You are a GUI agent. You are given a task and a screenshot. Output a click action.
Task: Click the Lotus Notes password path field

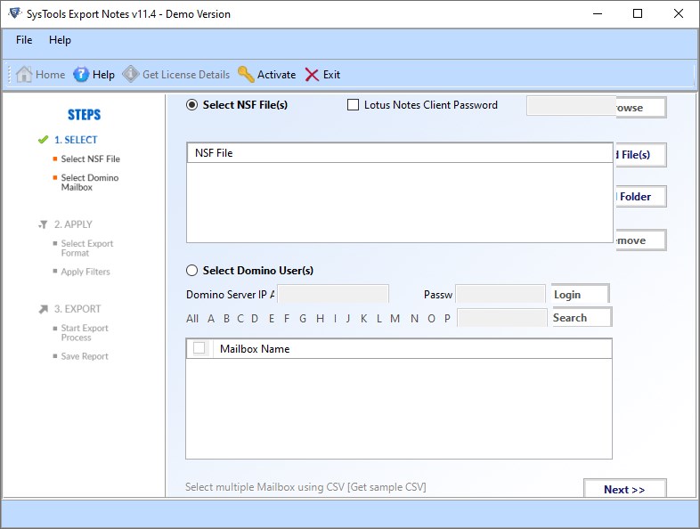(571, 105)
